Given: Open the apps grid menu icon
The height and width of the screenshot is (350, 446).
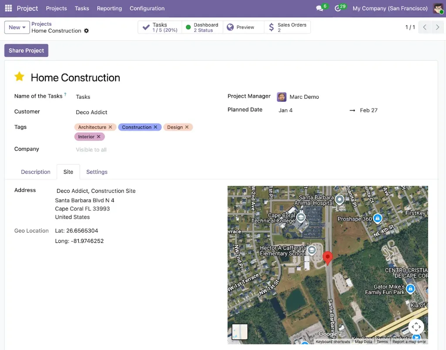Looking at the screenshot, I should (x=9, y=8).
